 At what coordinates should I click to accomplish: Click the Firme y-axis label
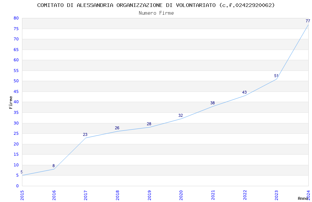pos(11,102)
